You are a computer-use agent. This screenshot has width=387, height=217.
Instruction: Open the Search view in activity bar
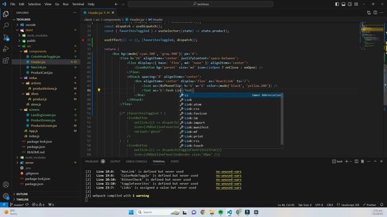pos(5,25)
